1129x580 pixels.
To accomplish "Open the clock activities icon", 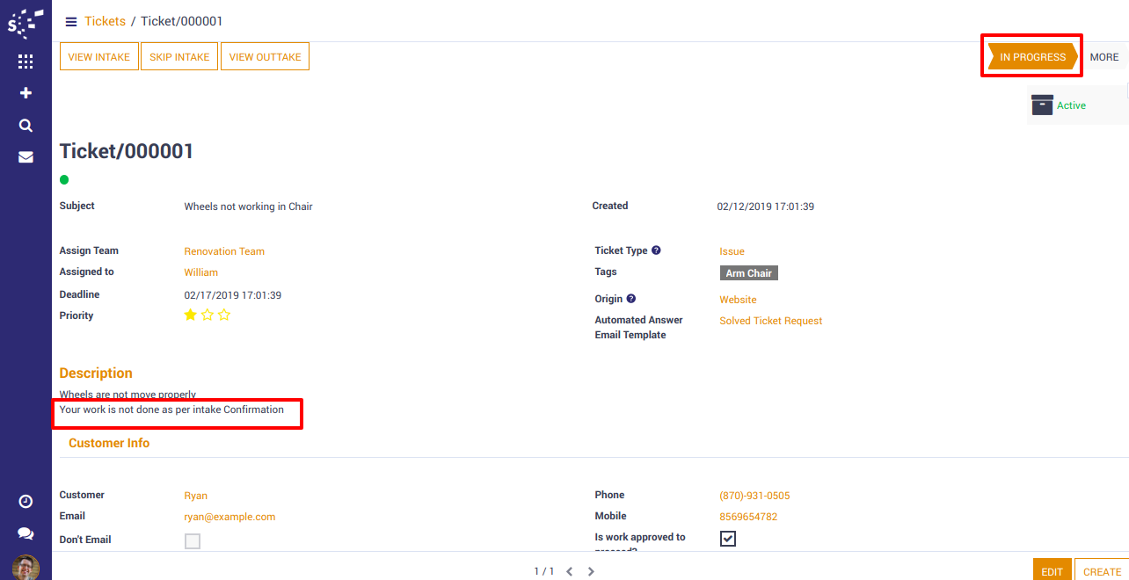I will click(25, 501).
